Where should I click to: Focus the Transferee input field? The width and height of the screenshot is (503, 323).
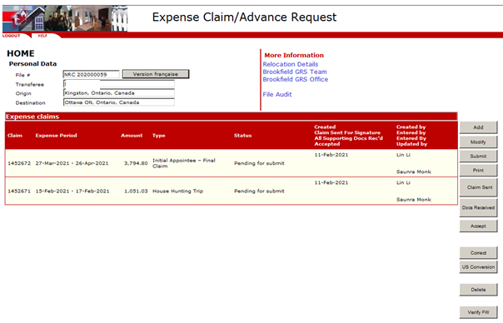click(119, 84)
